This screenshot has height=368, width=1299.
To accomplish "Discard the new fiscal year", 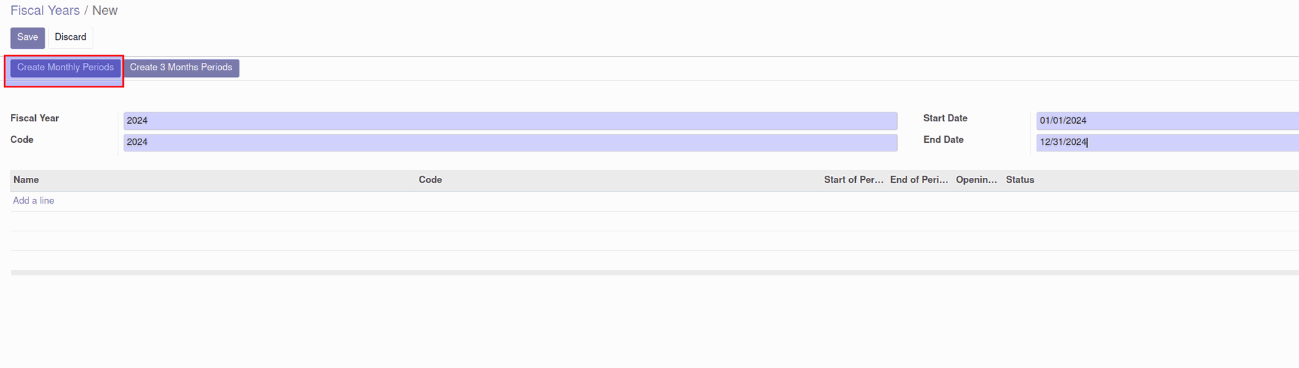I will [x=70, y=38].
